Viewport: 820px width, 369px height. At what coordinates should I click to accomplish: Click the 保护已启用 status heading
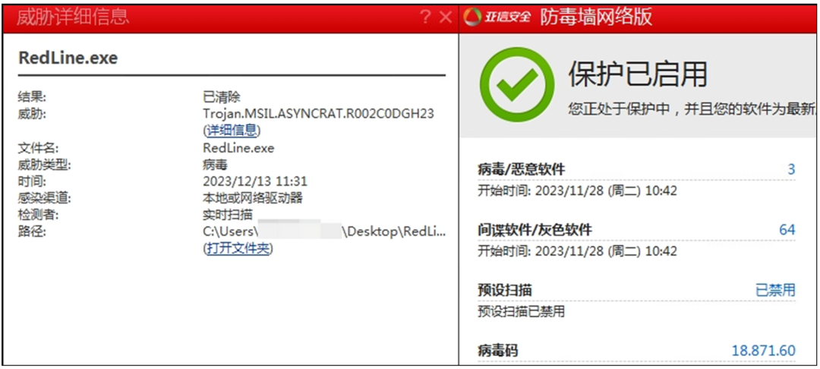coord(638,74)
